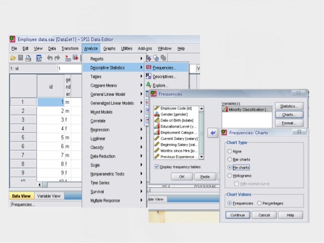Click the blue circles toolbar icon
The image size is (324, 243).
tap(156, 58)
